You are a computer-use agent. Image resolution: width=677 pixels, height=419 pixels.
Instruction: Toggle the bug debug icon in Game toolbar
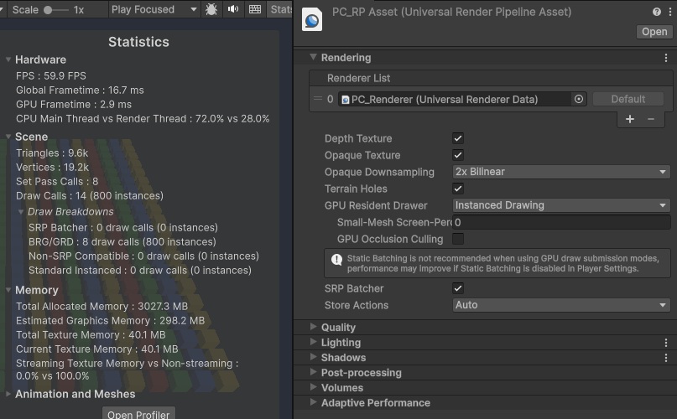211,9
